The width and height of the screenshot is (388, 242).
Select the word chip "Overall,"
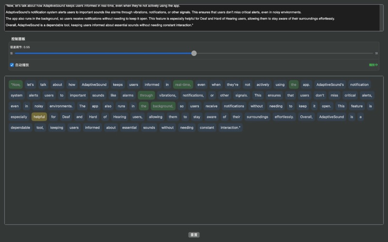(307, 117)
